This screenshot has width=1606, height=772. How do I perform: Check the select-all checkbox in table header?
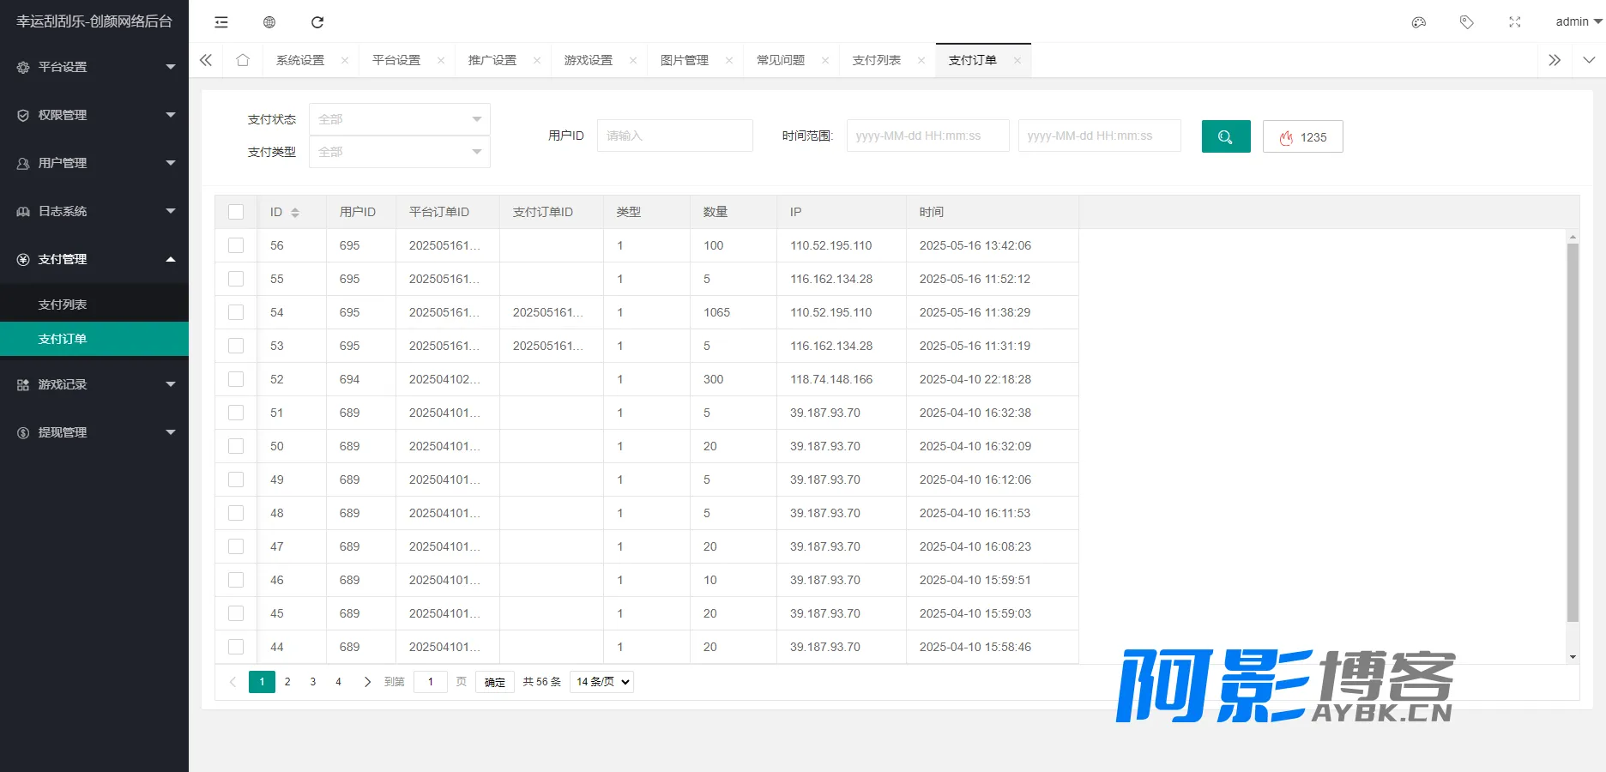click(236, 212)
